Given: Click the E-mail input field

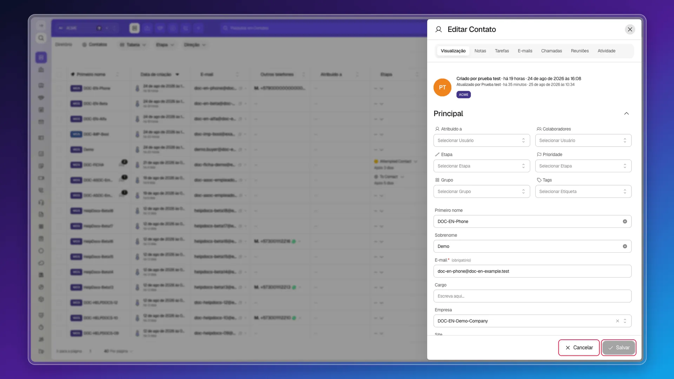Looking at the screenshot, I should 532,271.
